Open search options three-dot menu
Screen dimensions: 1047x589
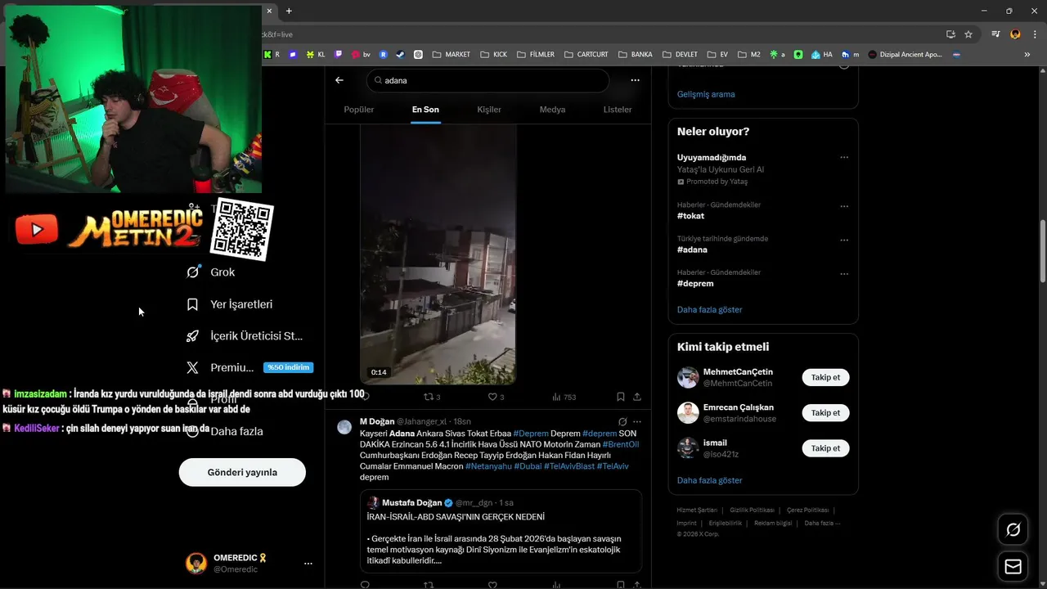tap(635, 80)
